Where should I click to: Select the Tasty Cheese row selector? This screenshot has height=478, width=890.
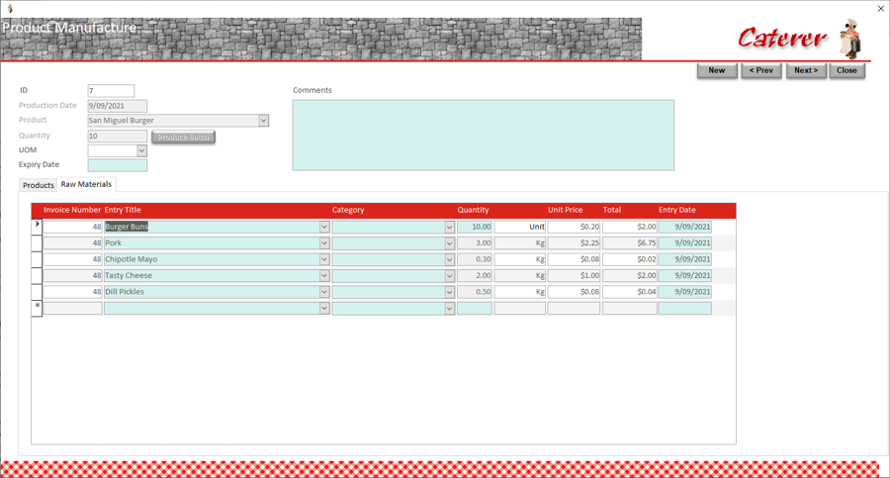coord(37,276)
